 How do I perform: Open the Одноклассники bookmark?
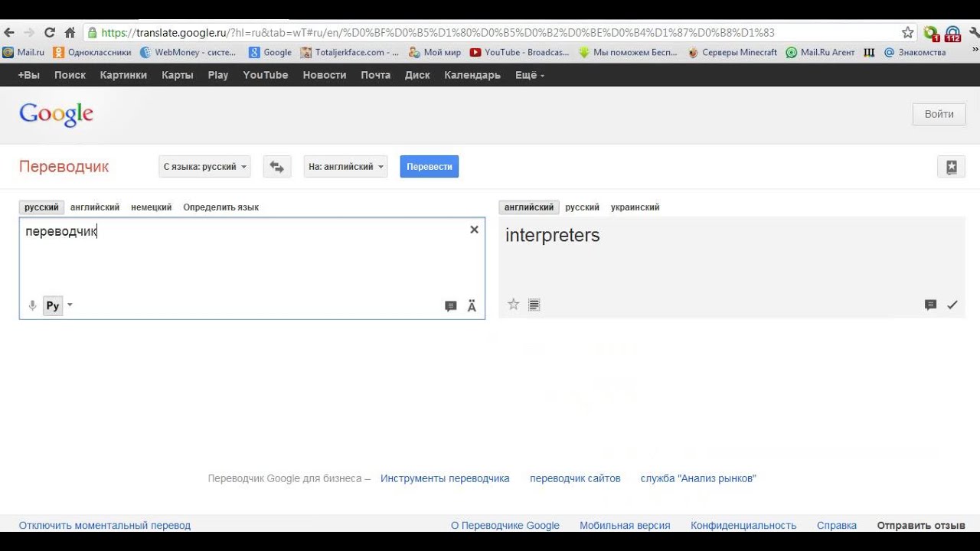click(x=92, y=53)
